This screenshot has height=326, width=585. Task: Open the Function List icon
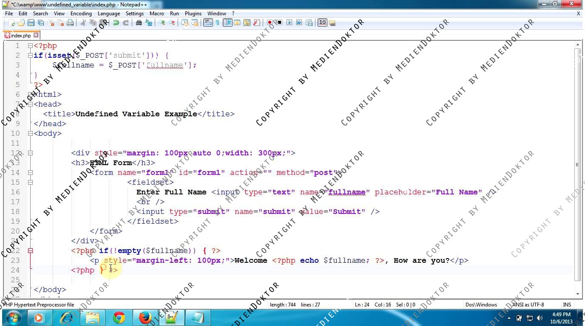click(x=256, y=22)
